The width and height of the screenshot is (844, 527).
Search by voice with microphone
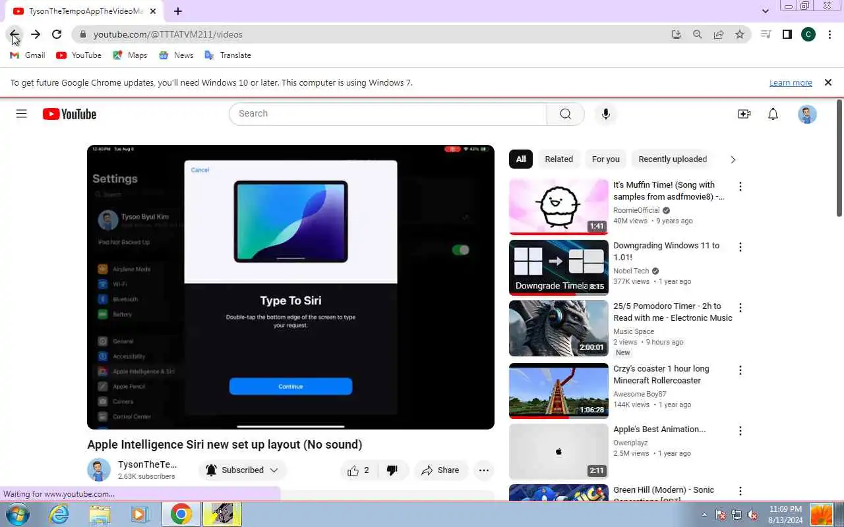[606, 114]
